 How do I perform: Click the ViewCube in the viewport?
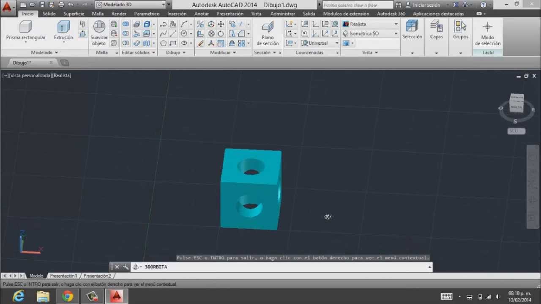click(x=516, y=103)
